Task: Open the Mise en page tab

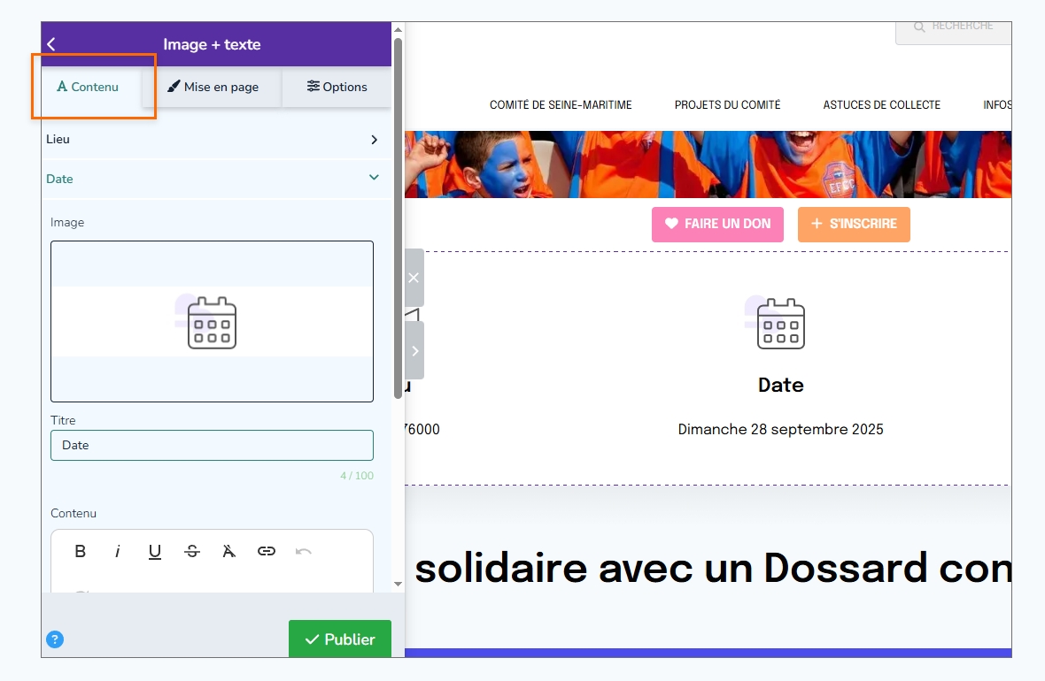Action: tap(213, 87)
